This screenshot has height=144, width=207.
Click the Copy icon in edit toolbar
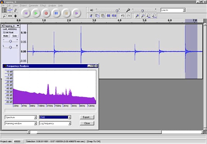(97, 16)
